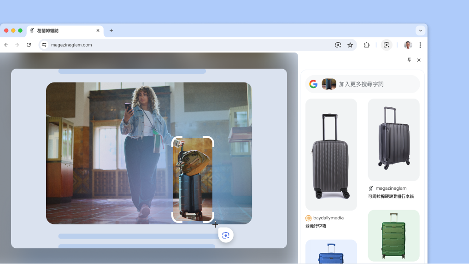469x264 pixels.
Task: Click the macOS green fullscreen button
Action: pyautogui.click(x=20, y=30)
